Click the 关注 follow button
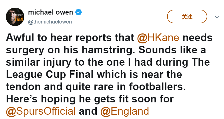The height and width of the screenshot is (119, 224). point(187,16)
